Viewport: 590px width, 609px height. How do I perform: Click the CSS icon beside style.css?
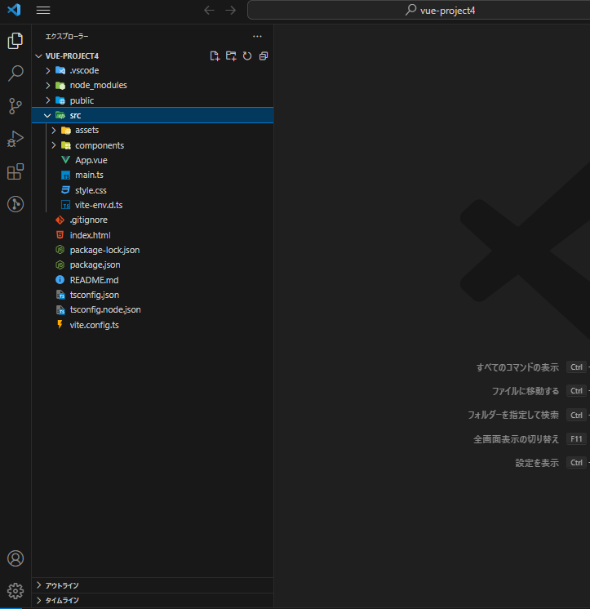click(65, 190)
